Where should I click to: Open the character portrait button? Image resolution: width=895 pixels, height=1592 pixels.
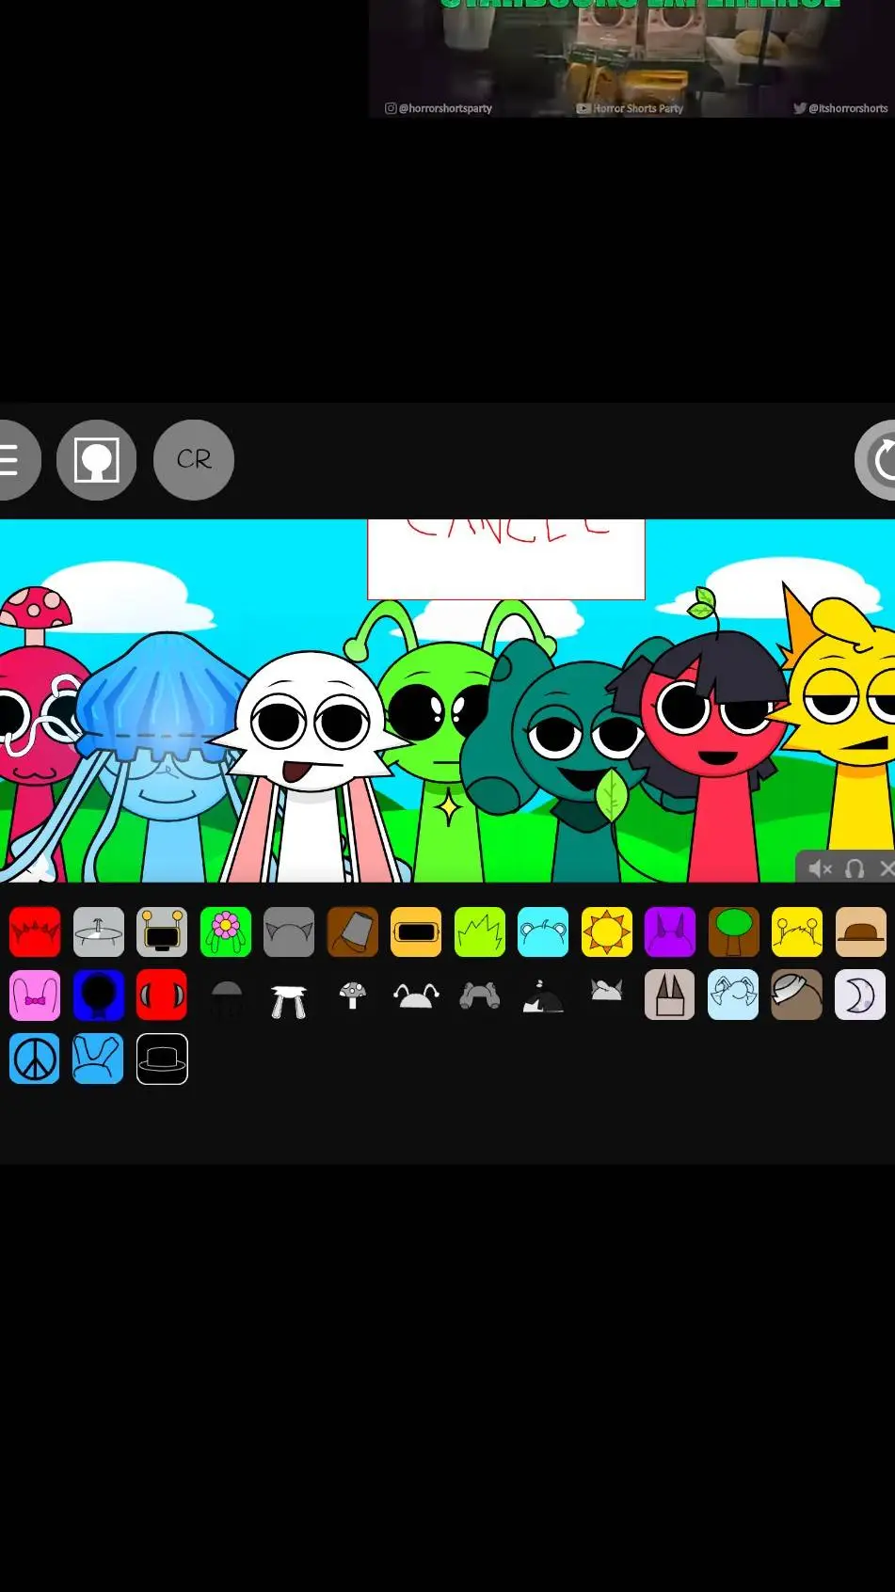point(97,460)
